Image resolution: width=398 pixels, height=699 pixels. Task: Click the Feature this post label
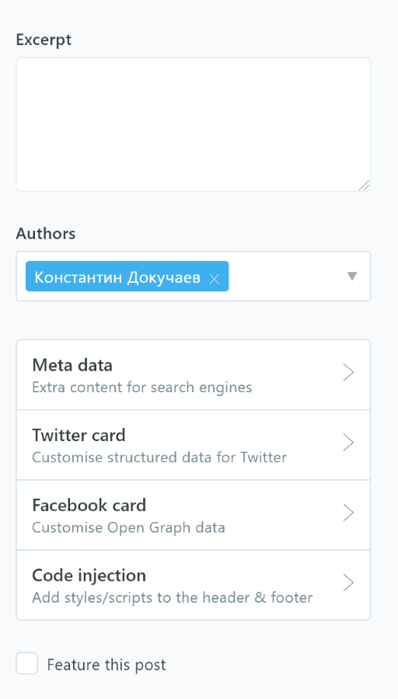point(106,665)
